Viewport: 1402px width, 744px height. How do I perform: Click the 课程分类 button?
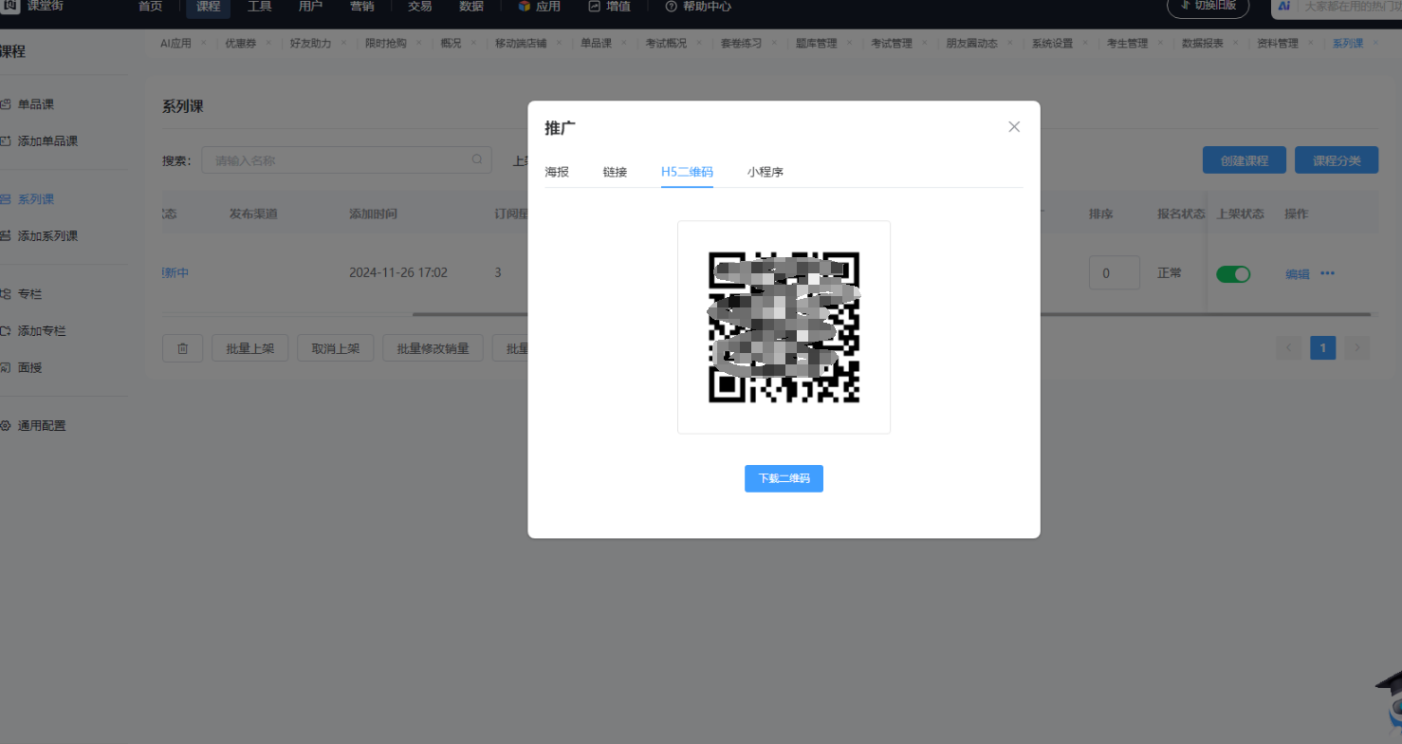pyautogui.click(x=1337, y=160)
